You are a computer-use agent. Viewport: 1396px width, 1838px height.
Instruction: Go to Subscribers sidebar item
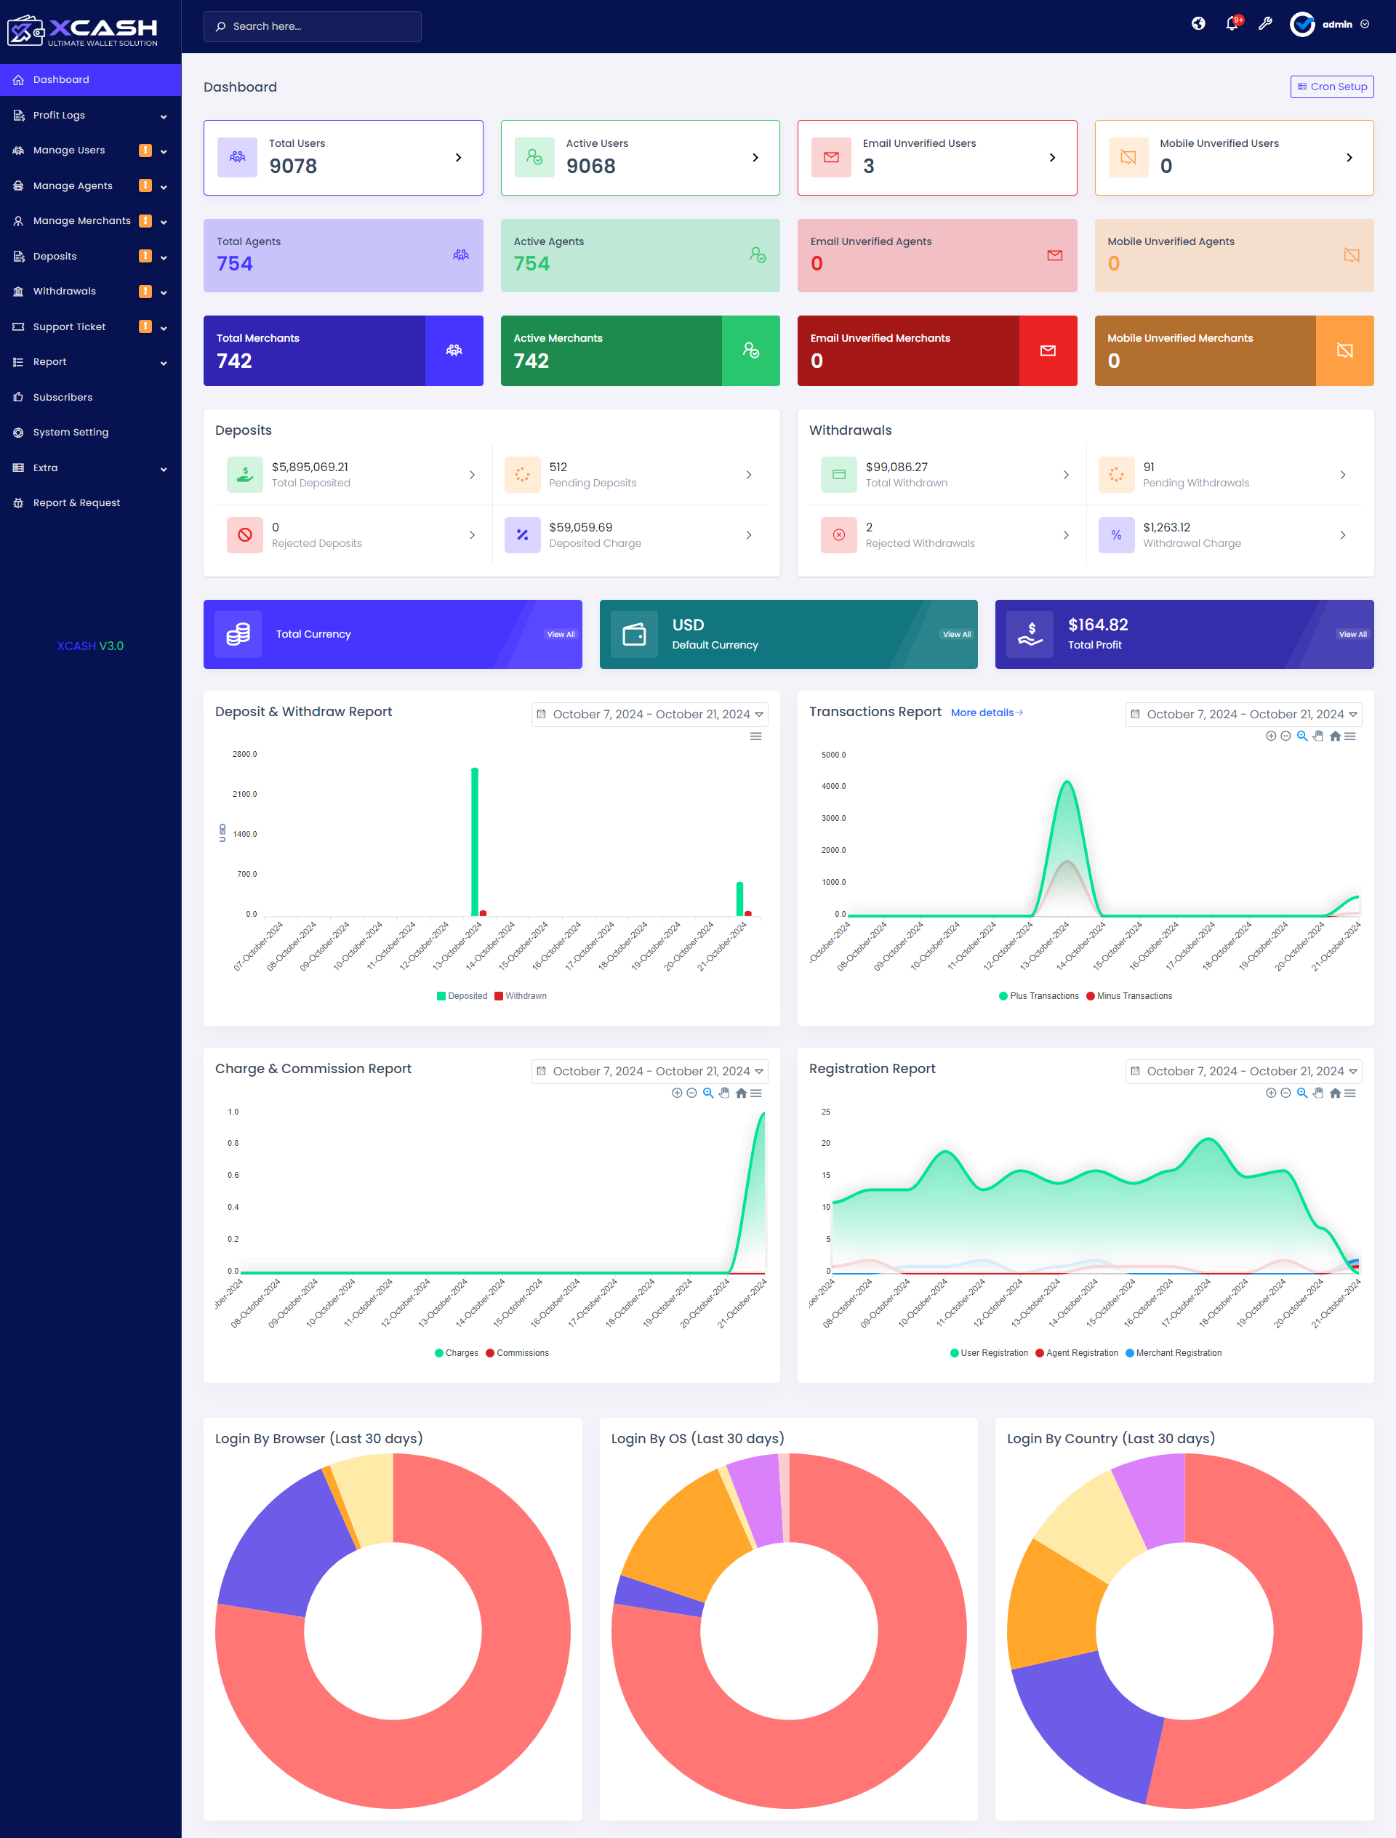63,397
